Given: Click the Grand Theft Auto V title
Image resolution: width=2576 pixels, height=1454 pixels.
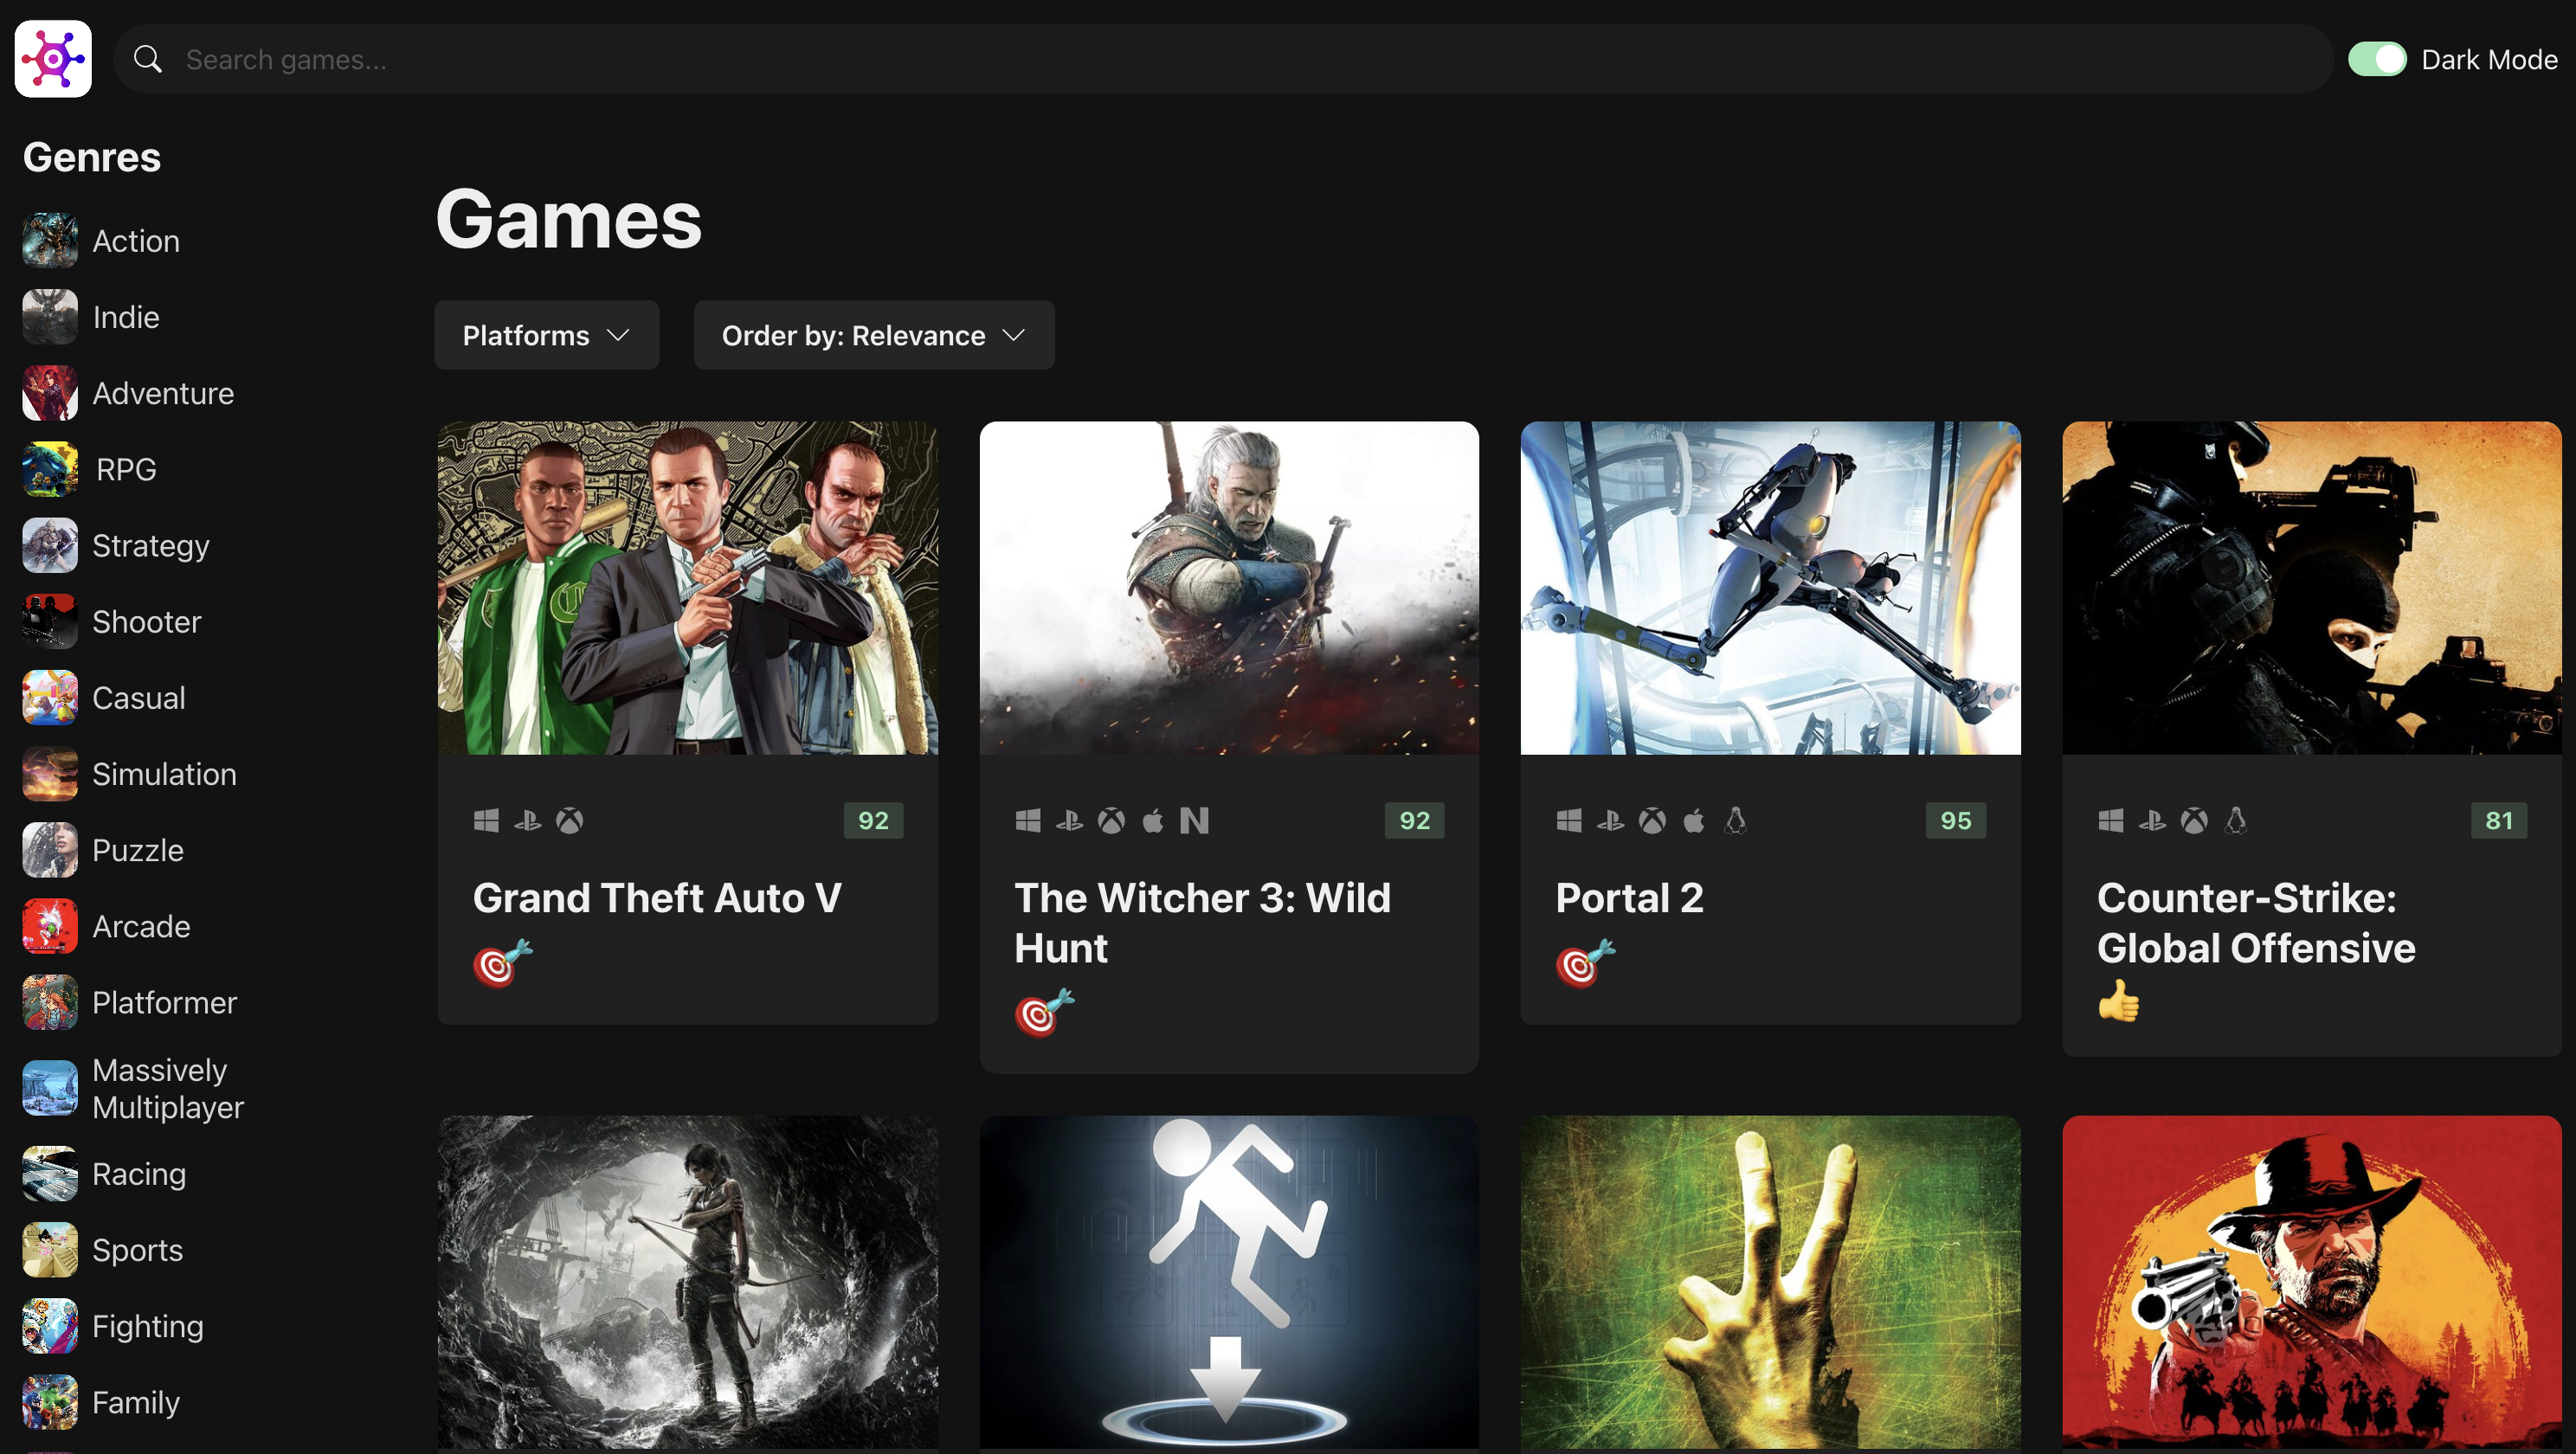Looking at the screenshot, I should [x=657, y=897].
